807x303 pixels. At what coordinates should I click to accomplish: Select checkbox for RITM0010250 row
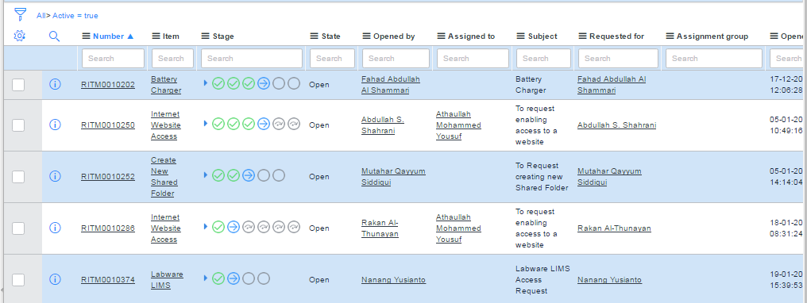pyautogui.click(x=18, y=125)
